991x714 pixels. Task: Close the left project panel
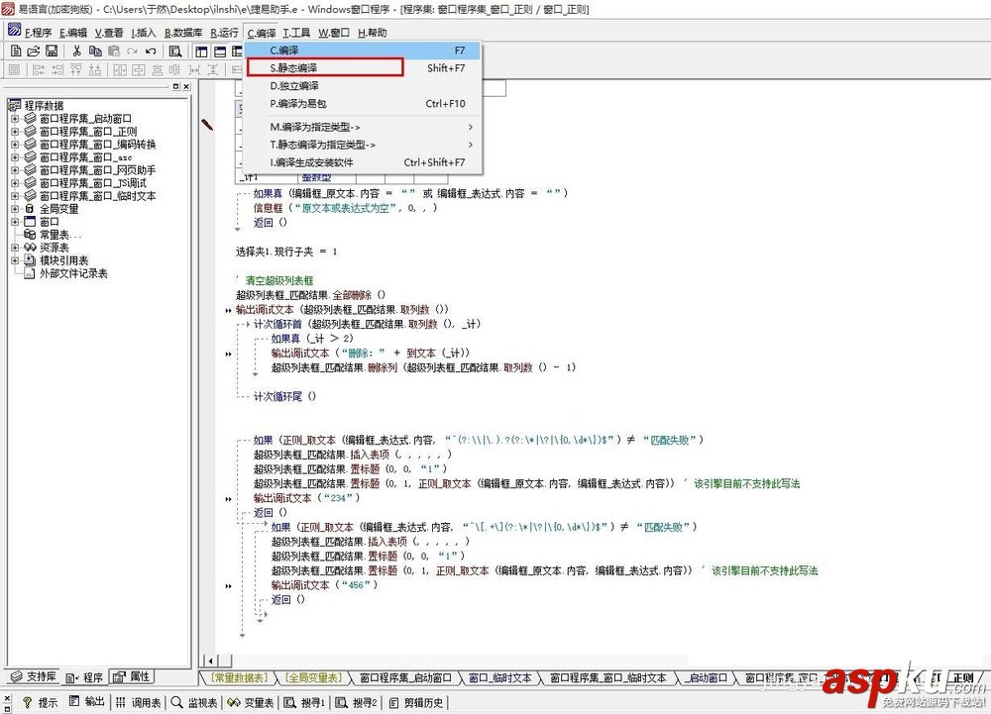(x=186, y=86)
